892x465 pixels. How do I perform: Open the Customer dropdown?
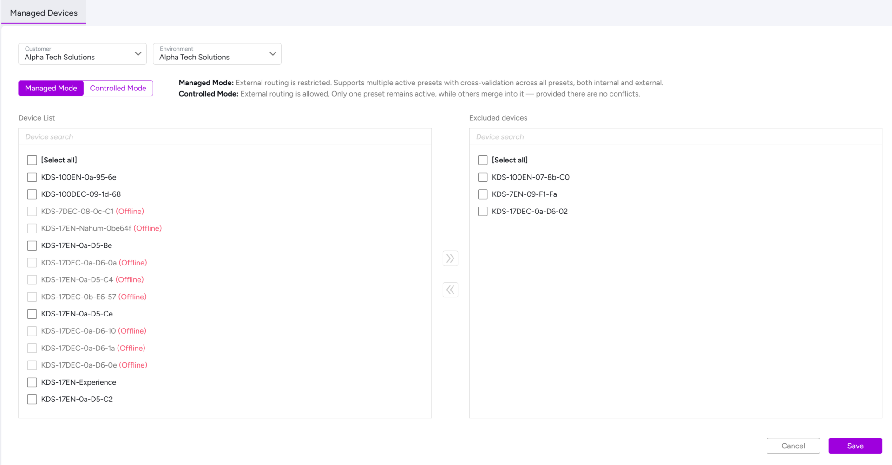(x=82, y=54)
